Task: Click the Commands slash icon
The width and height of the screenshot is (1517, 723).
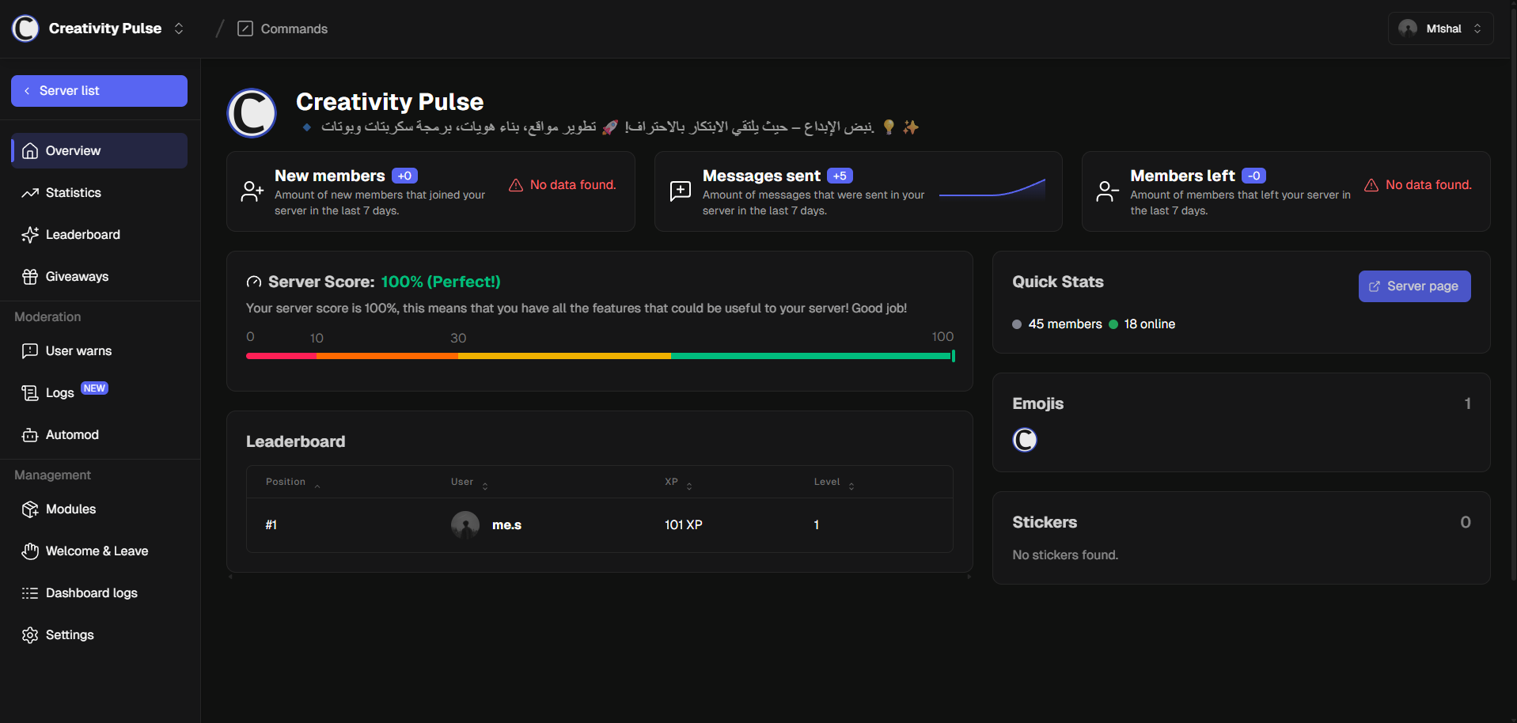Action: 245,28
